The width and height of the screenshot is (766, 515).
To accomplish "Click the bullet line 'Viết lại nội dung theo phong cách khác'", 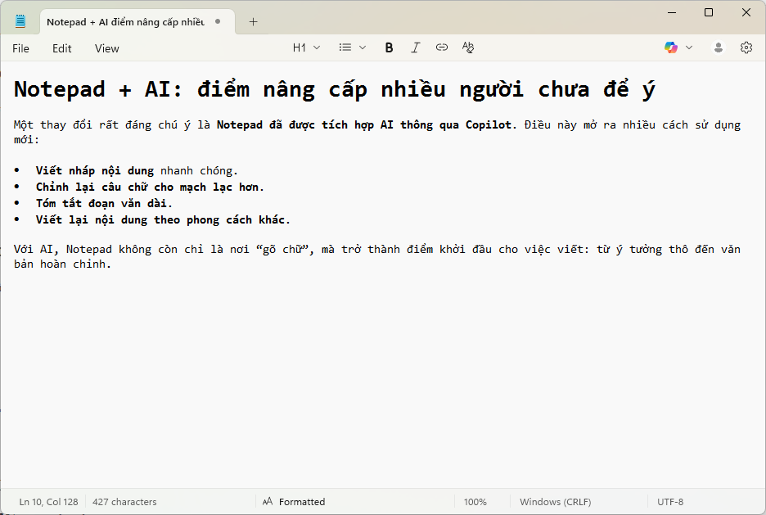I will pyautogui.click(x=163, y=220).
